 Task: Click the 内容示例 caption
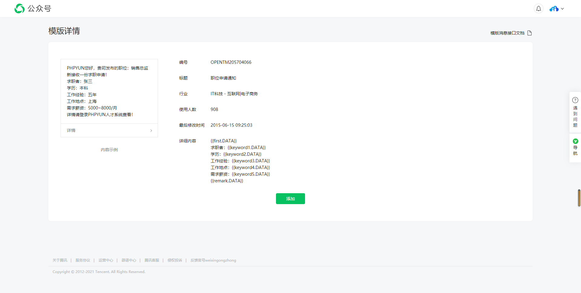coord(109,150)
